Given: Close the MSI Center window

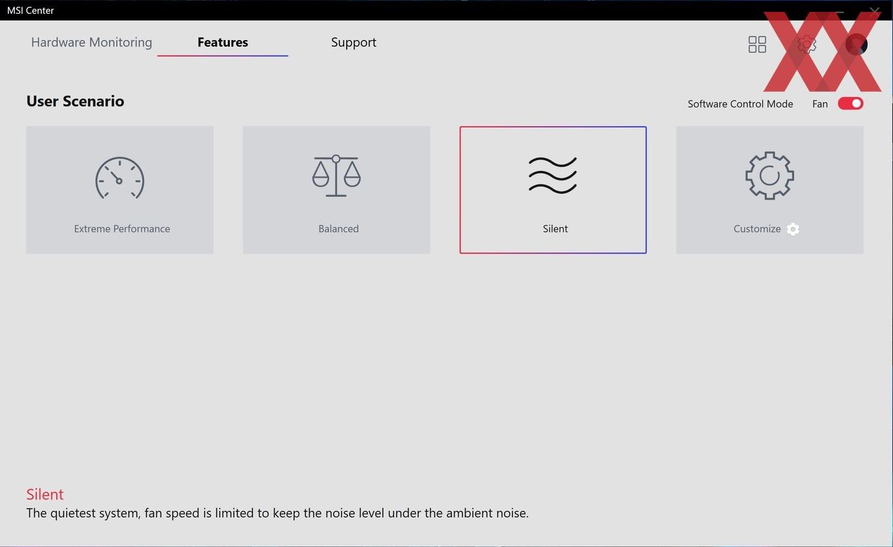Looking at the screenshot, I should 874,11.
